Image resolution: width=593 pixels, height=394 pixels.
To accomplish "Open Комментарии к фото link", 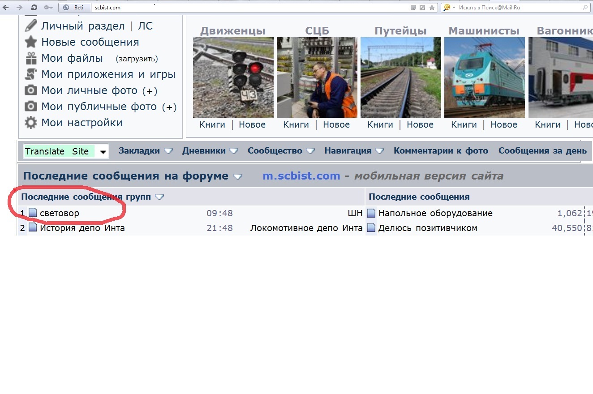I will pos(441,151).
